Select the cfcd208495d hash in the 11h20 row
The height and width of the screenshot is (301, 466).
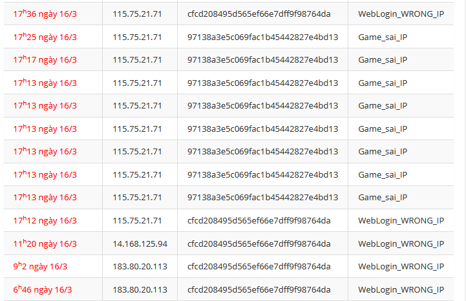[259, 244]
